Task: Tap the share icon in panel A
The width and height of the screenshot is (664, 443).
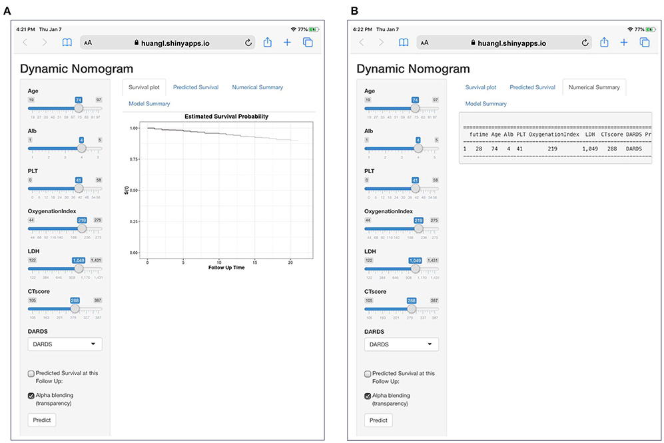Action: pyautogui.click(x=268, y=42)
